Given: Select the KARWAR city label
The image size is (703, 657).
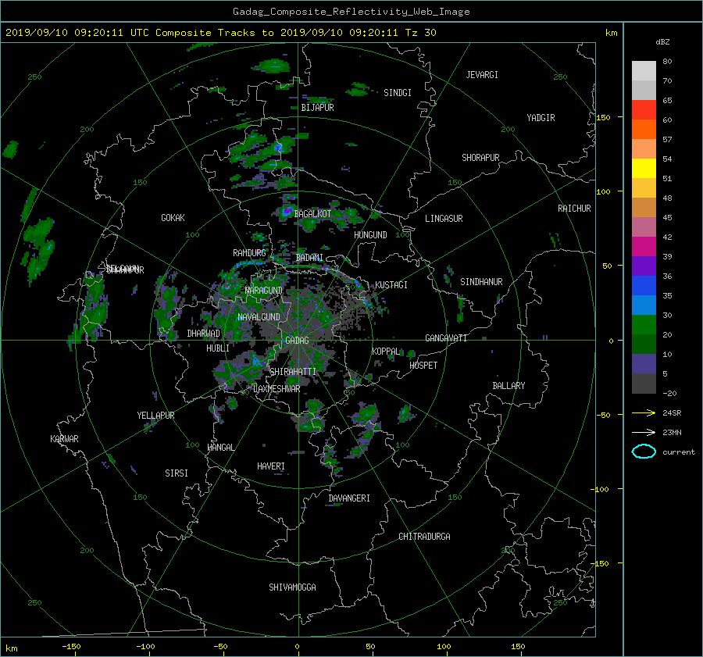Looking at the screenshot, I should (x=64, y=439).
